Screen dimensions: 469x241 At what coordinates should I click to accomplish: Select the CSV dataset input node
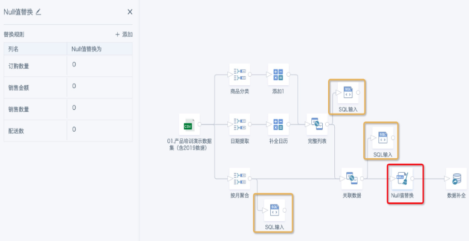pos(189,124)
